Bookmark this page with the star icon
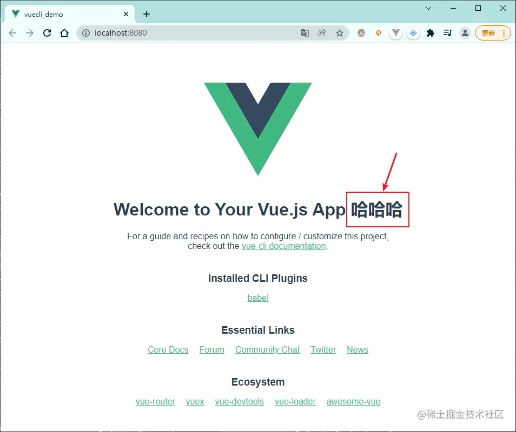 (x=340, y=33)
